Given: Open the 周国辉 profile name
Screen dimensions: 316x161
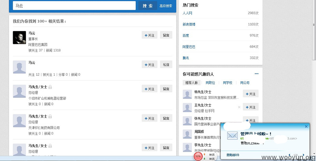Looking at the screenshot, I should click(x=199, y=132).
